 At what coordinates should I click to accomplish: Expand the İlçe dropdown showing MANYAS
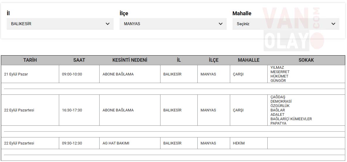(173, 24)
